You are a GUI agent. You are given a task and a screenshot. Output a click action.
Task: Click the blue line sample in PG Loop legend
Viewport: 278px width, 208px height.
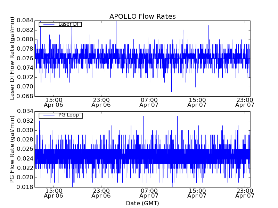tap(49, 116)
